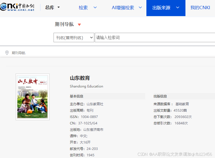Click the location pin icon beside 期刊导航
Viewport: 215px width, 158px height.
pos(7,53)
